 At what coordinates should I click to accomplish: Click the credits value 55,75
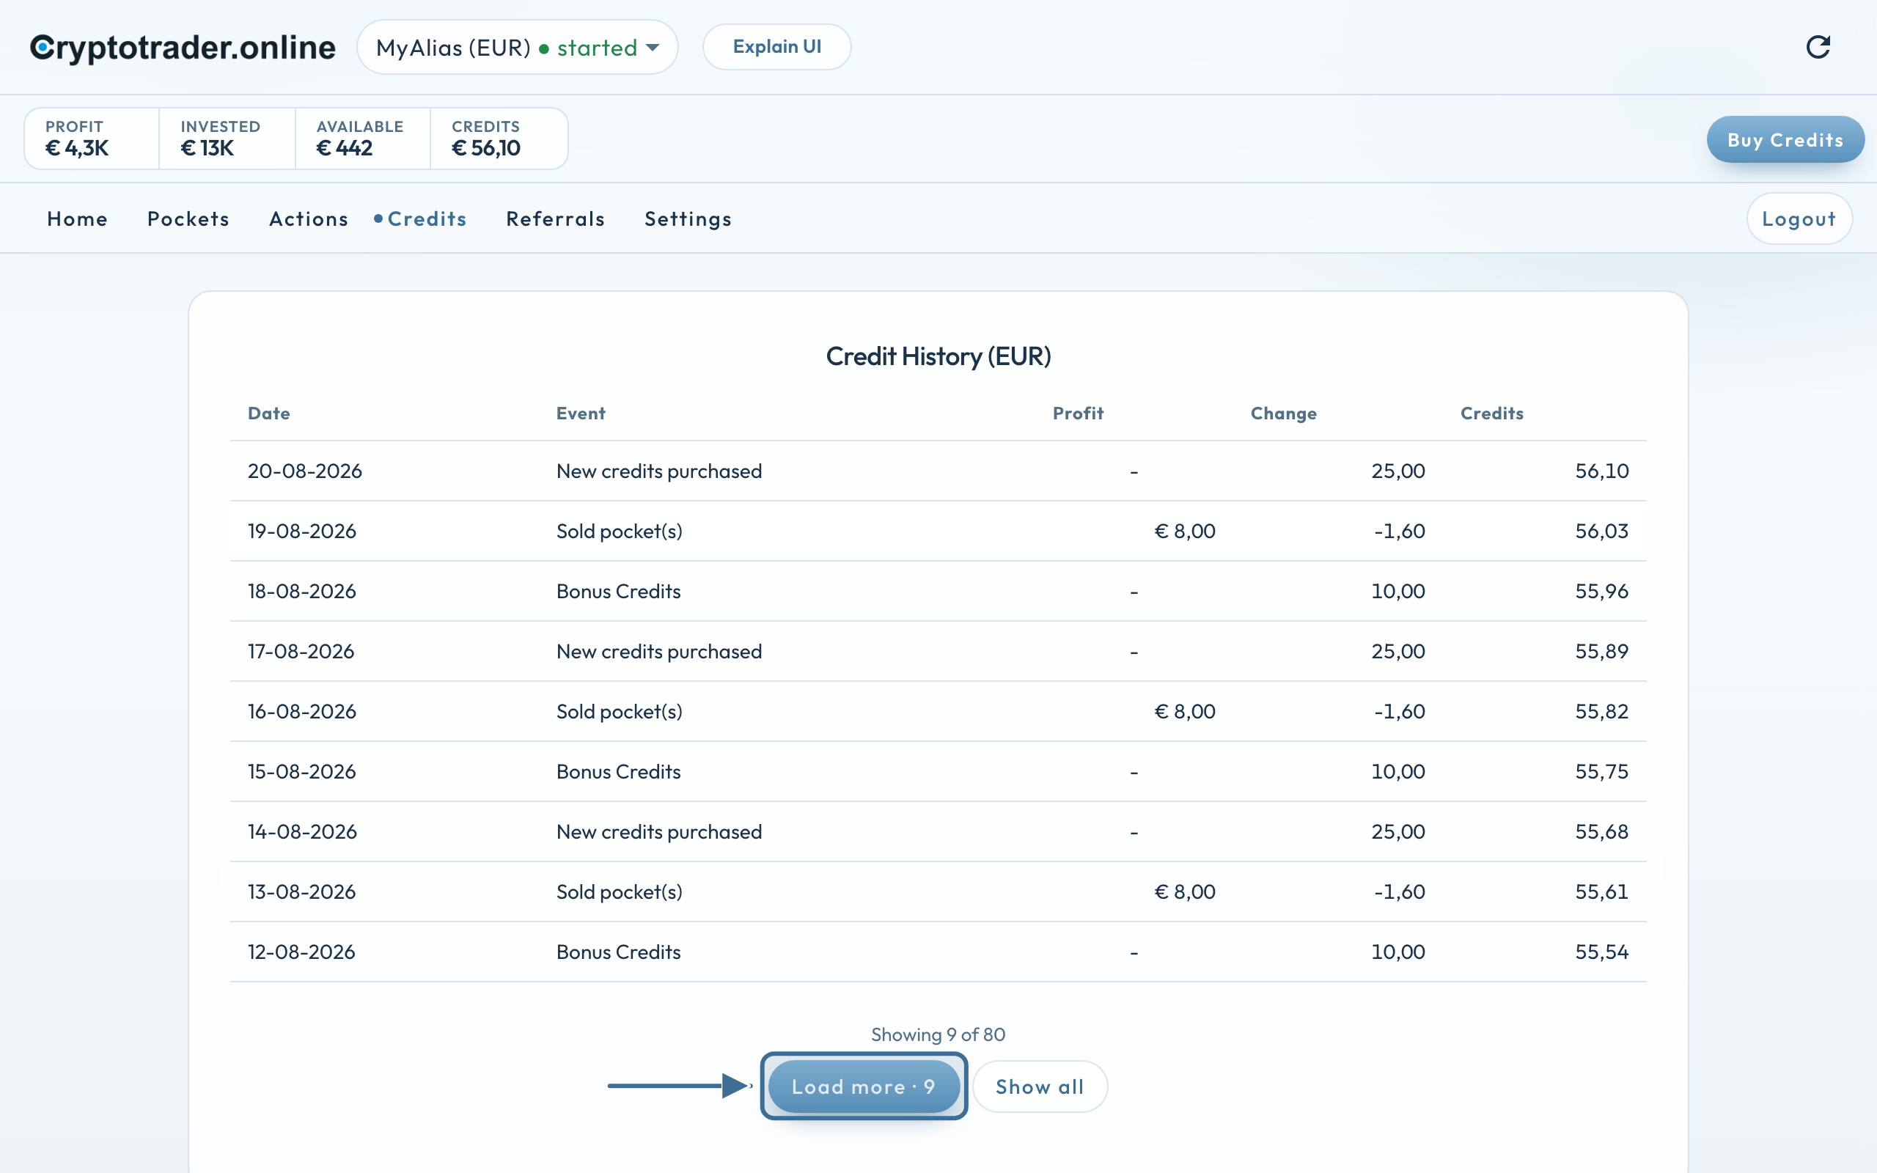tap(1601, 772)
